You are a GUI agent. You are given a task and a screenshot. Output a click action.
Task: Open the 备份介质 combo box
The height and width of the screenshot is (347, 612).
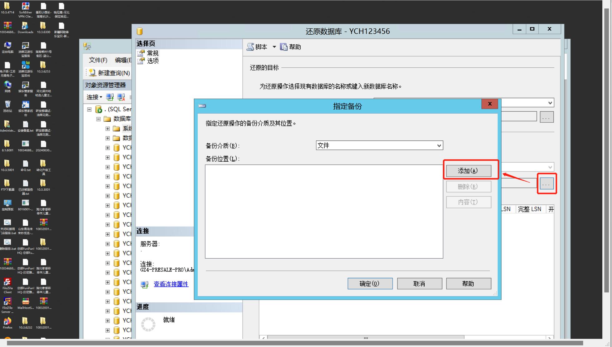pyautogui.click(x=379, y=145)
